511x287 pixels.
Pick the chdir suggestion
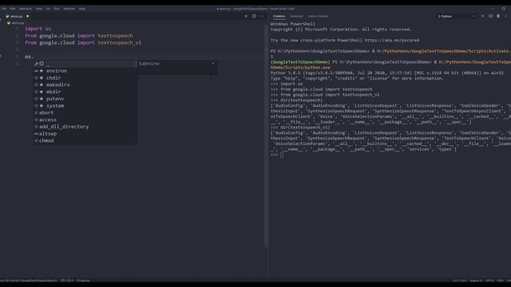[x=85, y=78]
